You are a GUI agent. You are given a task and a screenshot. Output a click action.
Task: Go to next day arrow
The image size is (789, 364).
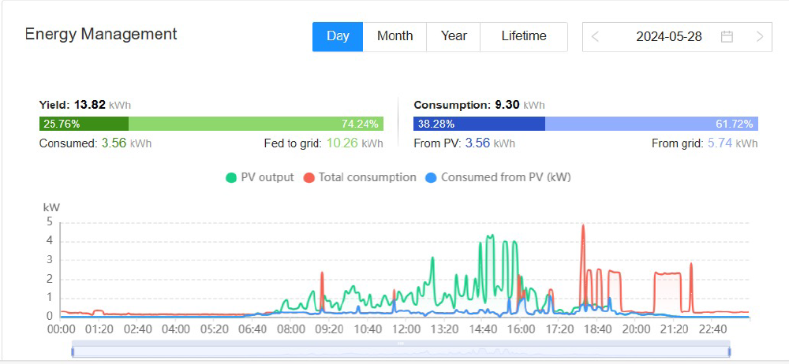tap(759, 36)
